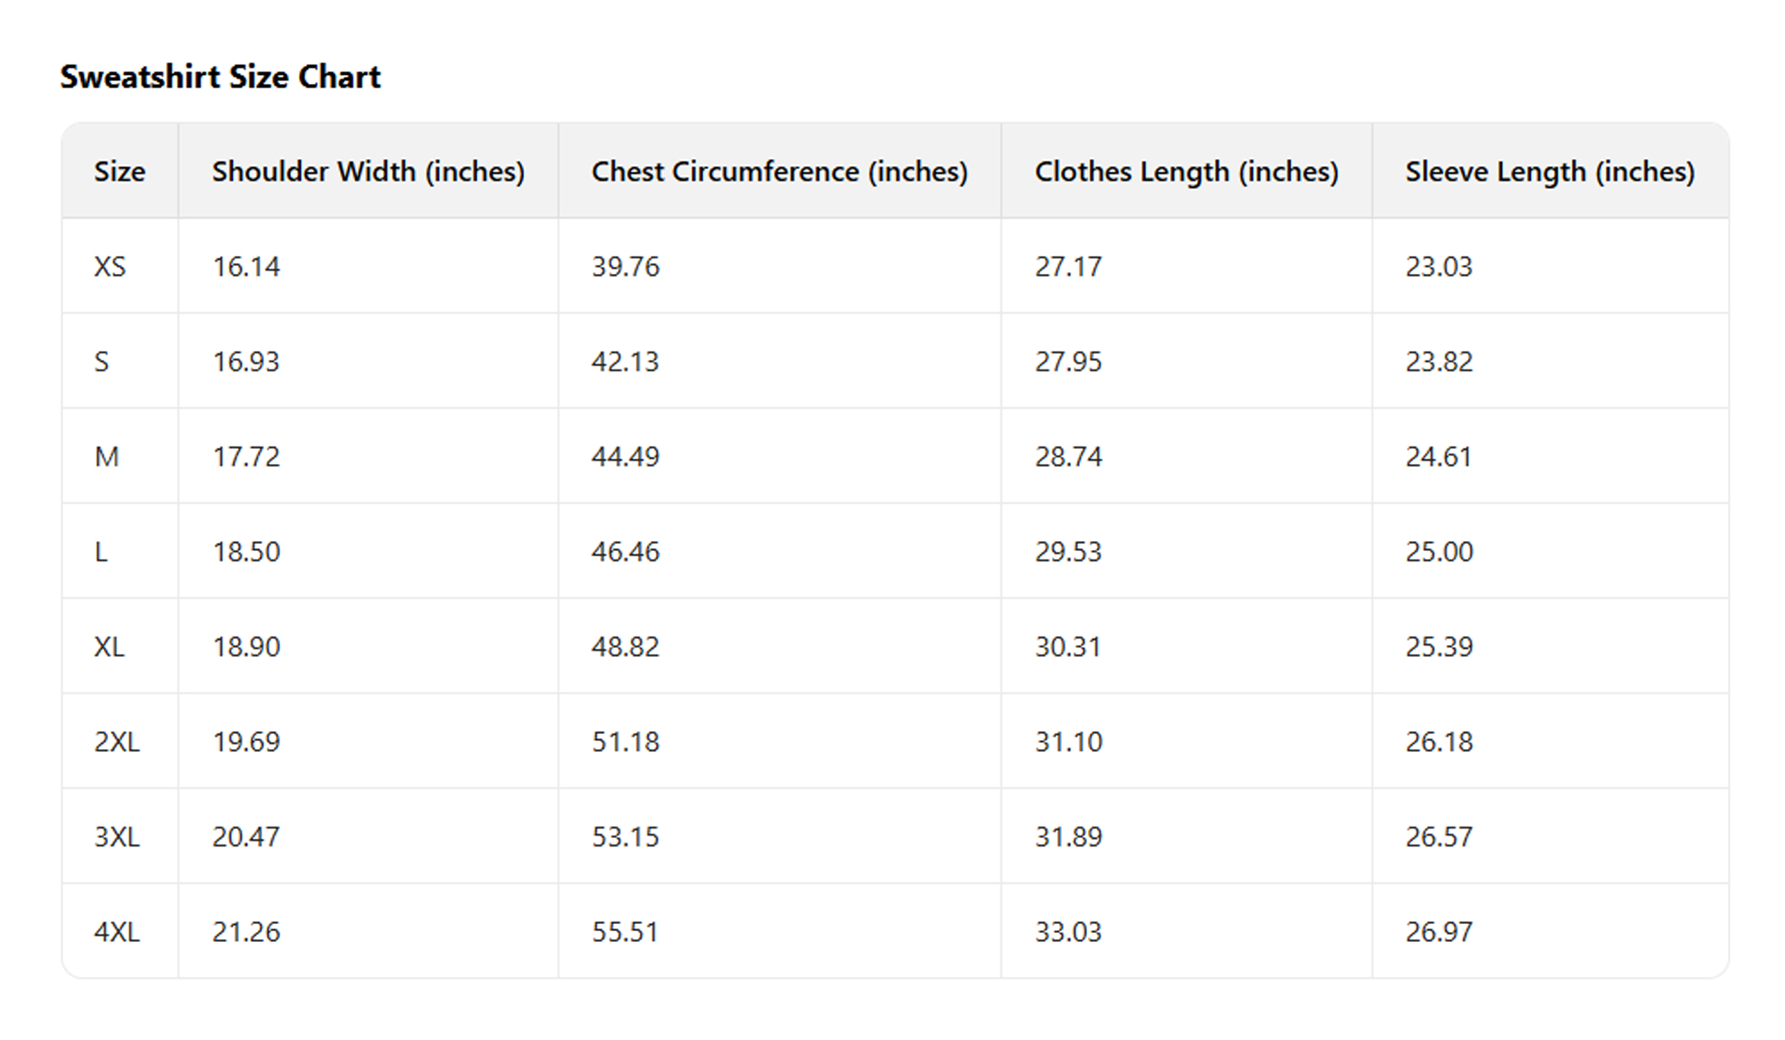Click the Shoulder Width (inches) header
The height and width of the screenshot is (1040, 1785).
368,171
